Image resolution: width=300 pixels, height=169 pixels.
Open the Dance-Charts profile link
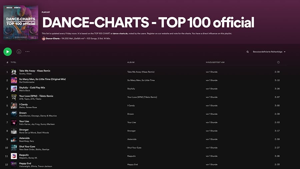(x=53, y=38)
